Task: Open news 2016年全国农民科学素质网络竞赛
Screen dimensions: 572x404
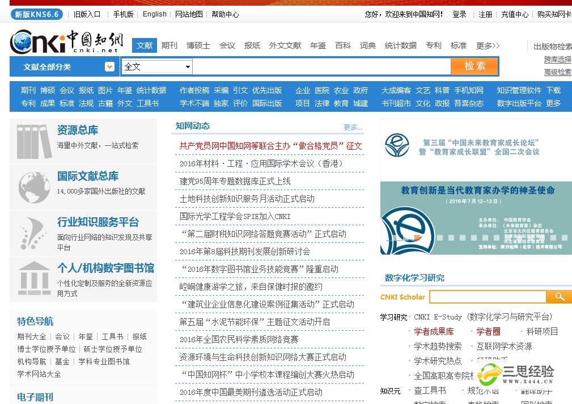Action: (239, 339)
